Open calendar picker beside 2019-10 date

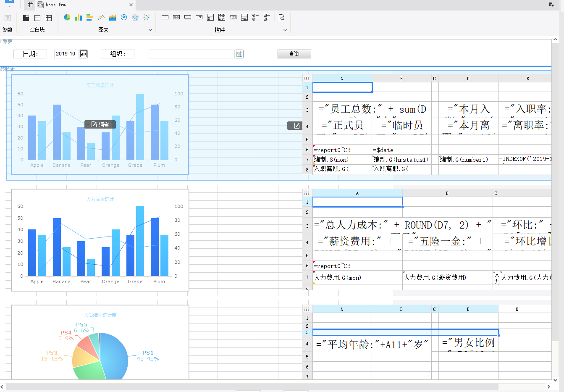click(x=84, y=54)
